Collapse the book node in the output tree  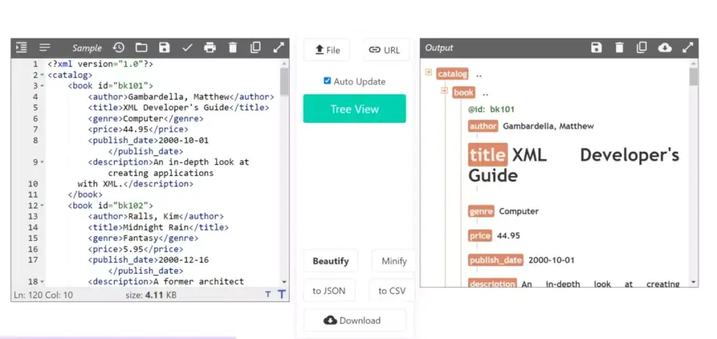coord(444,91)
